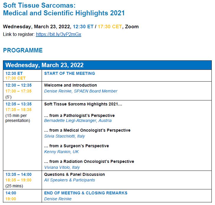The width and height of the screenshot is (215, 205).
Task: Click 'Questions & Panel Discussion' session title
Action: tap(74, 174)
